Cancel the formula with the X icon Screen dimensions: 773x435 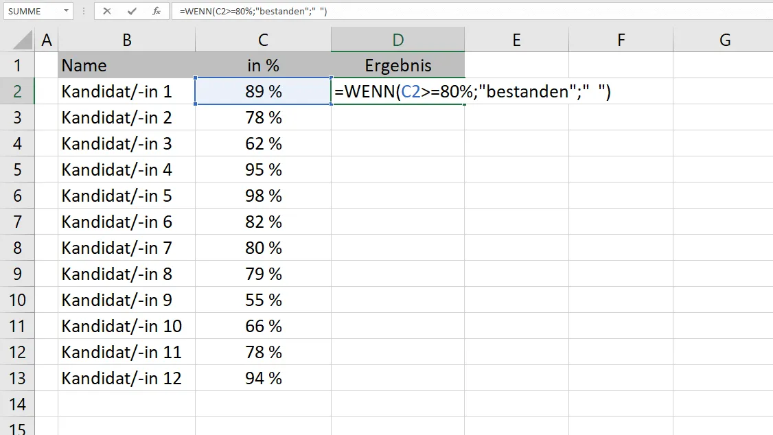[107, 11]
